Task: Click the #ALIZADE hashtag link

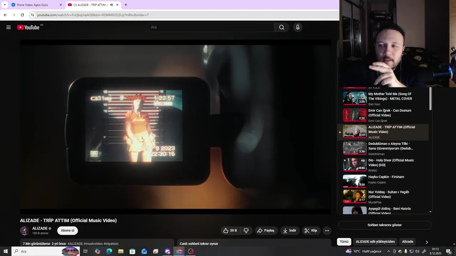Action: pos(75,244)
